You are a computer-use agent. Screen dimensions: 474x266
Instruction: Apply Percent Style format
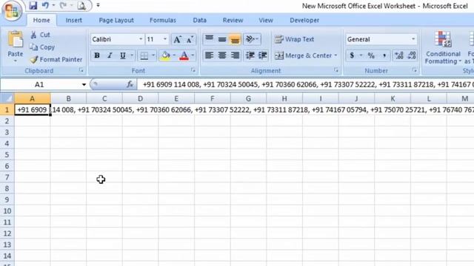(371, 55)
